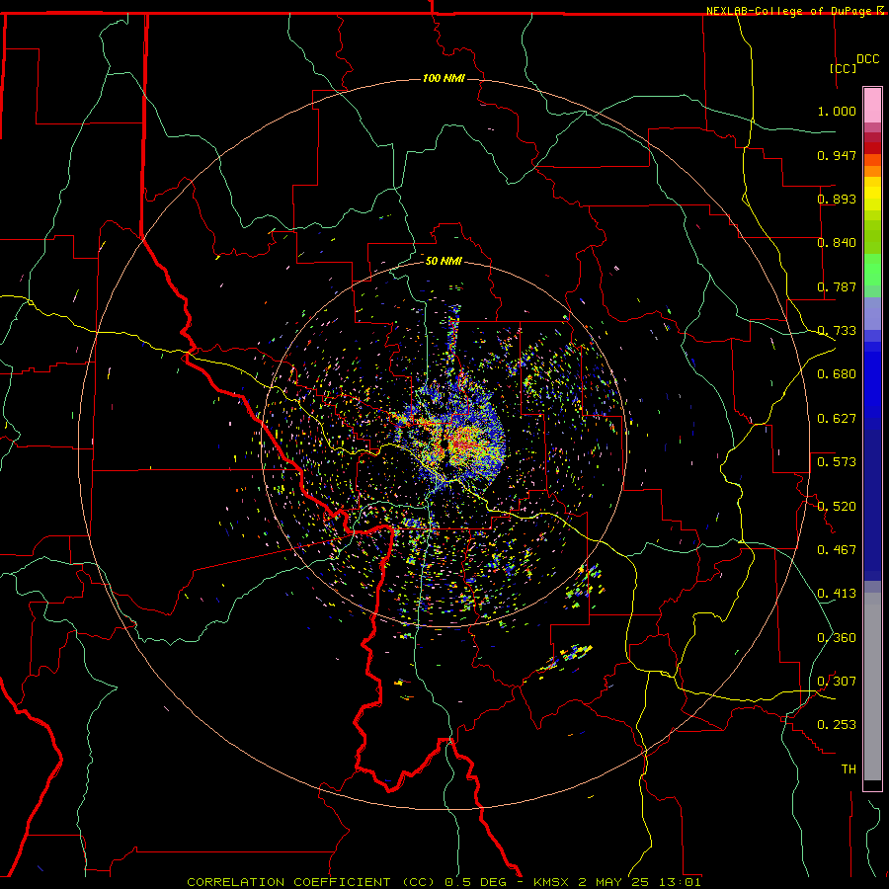Click the DCC label above the color scale
Screen dimensions: 889x889
(x=867, y=59)
